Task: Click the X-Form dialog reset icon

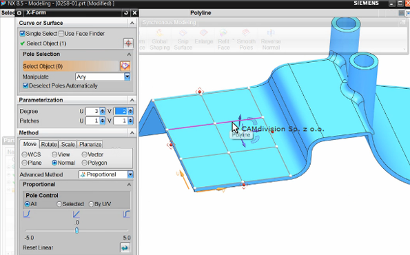Action: (x=126, y=12)
